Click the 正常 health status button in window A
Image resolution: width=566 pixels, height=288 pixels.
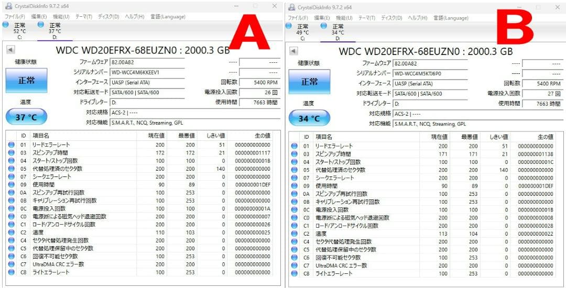[x=26, y=80]
